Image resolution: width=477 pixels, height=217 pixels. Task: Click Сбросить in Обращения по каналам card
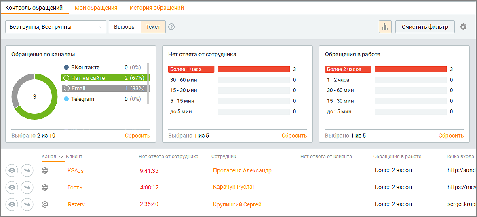coord(137,136)
